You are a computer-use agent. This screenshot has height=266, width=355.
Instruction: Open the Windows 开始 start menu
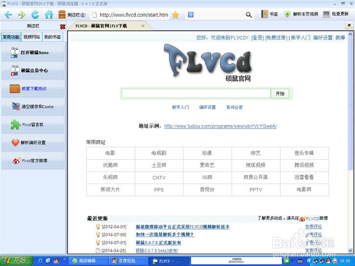[x=16, y=261]
